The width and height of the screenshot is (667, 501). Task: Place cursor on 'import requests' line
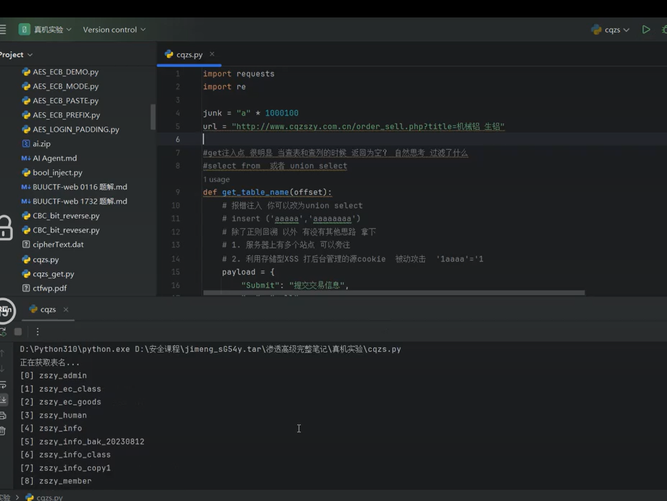click(x=239, y=74)
